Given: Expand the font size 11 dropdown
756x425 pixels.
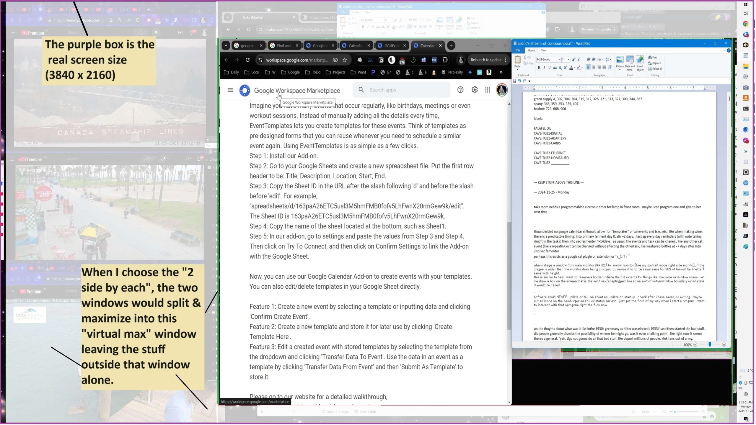Looking at the screenshot, I should [x=569, y=60].
